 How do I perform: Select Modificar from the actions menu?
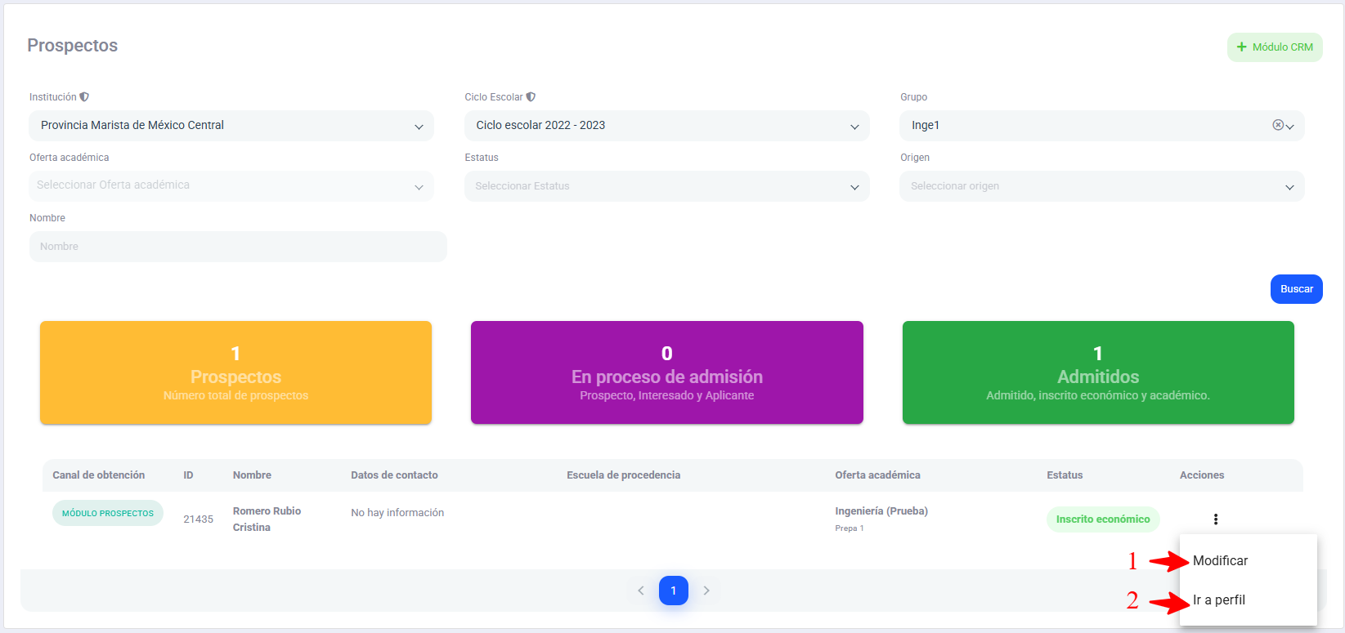click(x=1220, y=561)
